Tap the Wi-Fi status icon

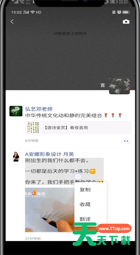coord(33,12)
